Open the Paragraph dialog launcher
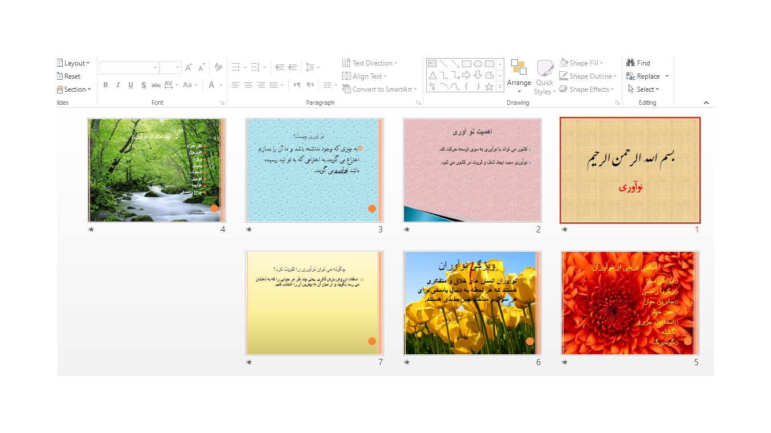771x433 pixels. point(418,103)
